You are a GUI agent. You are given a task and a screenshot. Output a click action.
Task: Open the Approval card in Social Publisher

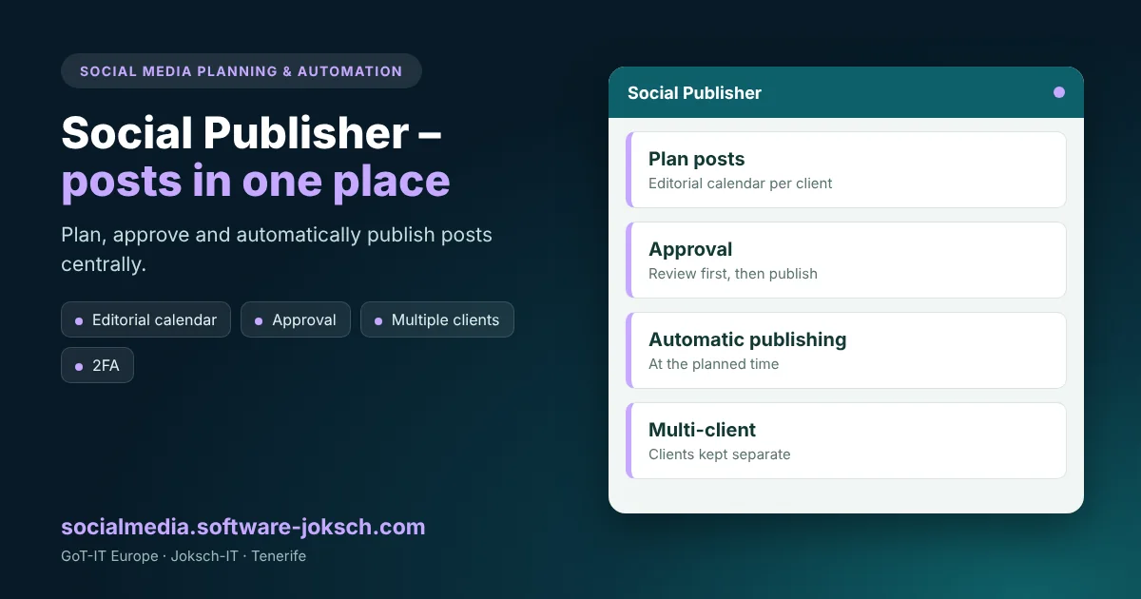coord(846,260)
